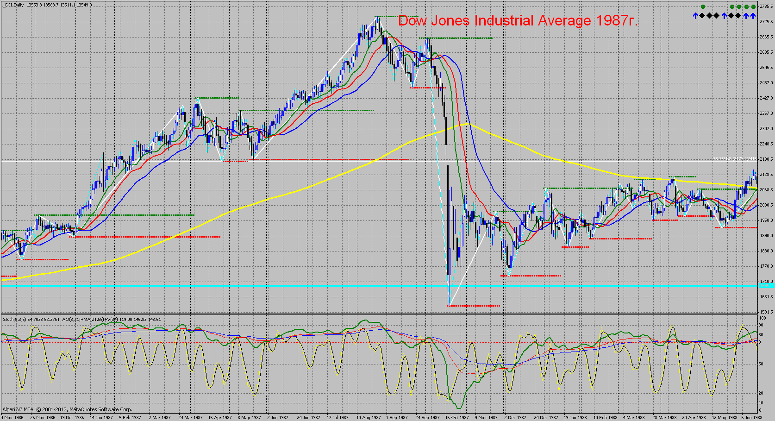Click the '2 Dec 1987' date label
Screen dimensions: 775x421
[x=515, y=418]
